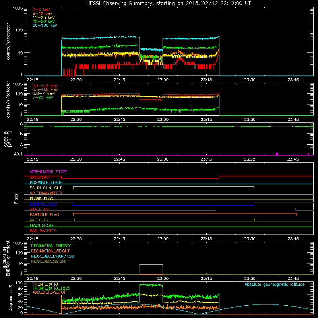
Task: Pick the "REAR_DEC_CHAN/128" legend label
Action: tap(52, 256)
